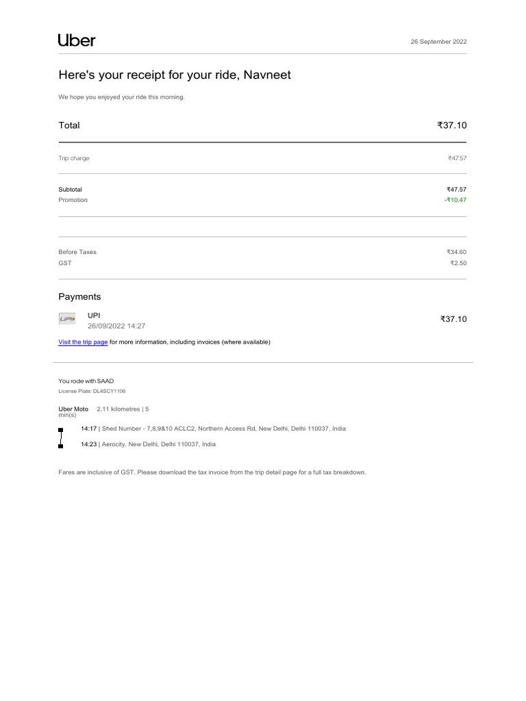This screenshot has height=701, width=526.
Task: Select the Payments section heading
Action: pyautogui.click(x=79, y=297)
